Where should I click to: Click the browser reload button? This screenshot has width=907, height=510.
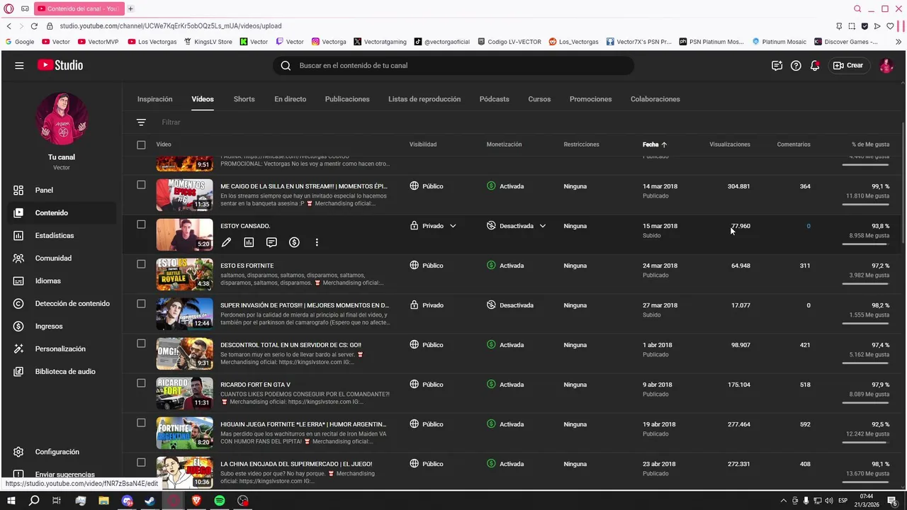click(34, 26)
